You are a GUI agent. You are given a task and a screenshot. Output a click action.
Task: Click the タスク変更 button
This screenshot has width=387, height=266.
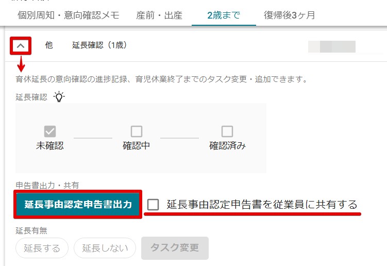coord(175,248)
